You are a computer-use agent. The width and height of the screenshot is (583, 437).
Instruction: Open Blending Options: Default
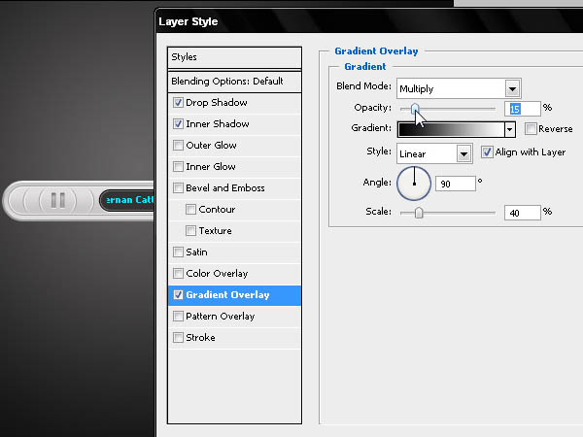pos(234,82)
